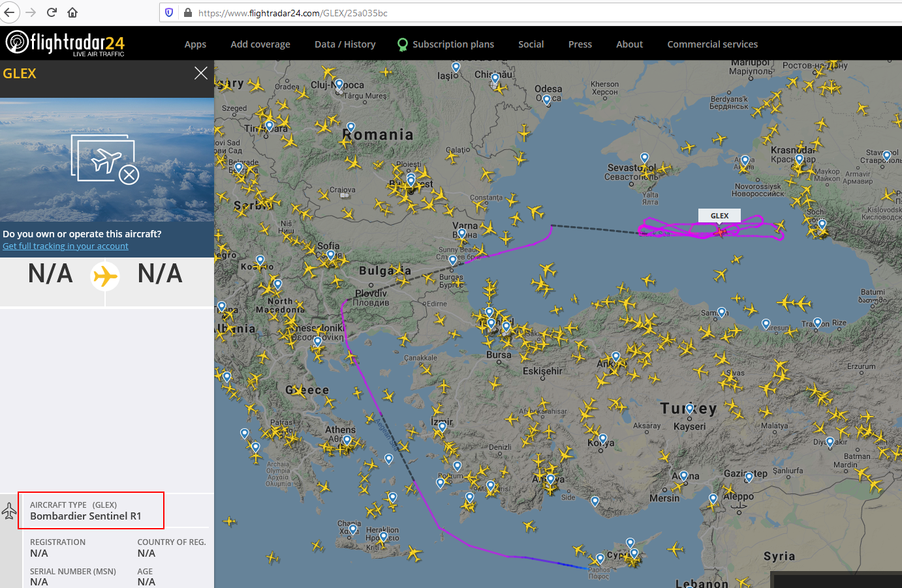Viewport: 902px width, 588px height.
Task: Click the COUNTRY OF REG. field label
Action: pos(172,542)
